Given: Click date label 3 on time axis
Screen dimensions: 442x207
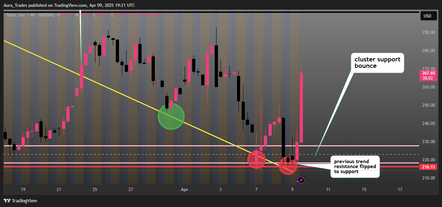Looking at the screenshot, I should pyautogui.click(x=220, y=190).
